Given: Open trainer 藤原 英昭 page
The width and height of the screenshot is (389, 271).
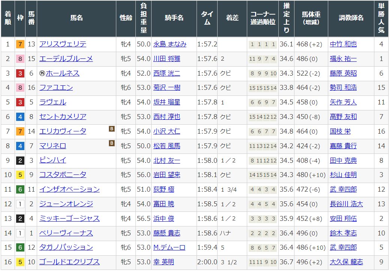Looking at the screenshot, I should (x=343, y=73).
